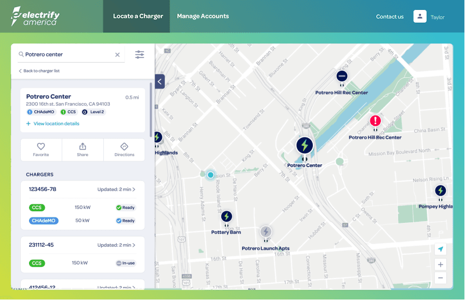Select the CHAdeMO badge on charger 123456-78
Image resolution: width=465 pixels, height=300 pixels.
(x=44, y=221)
